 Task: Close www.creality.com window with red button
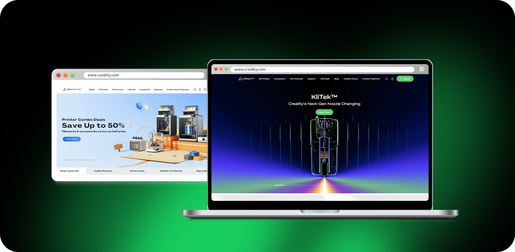(x=216, y=69)
